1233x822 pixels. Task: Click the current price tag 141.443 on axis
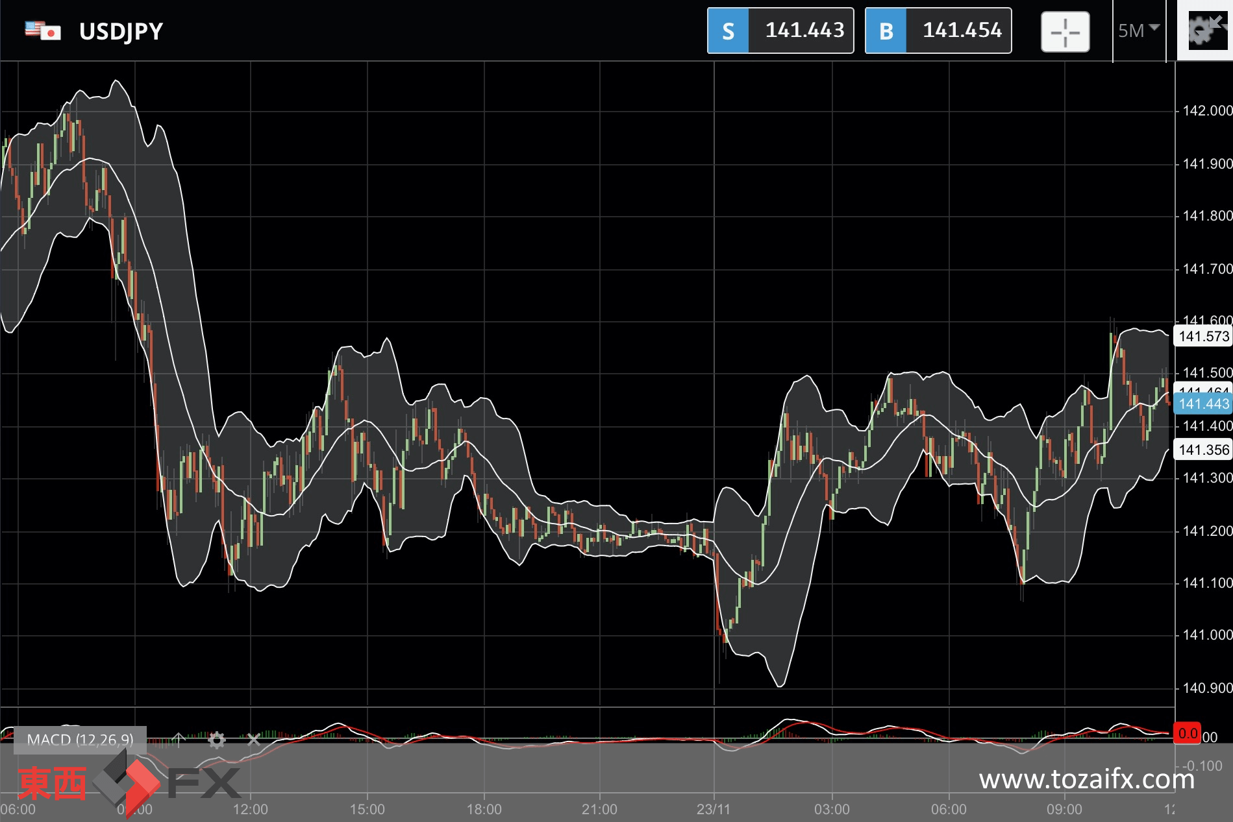[1203, 404]
